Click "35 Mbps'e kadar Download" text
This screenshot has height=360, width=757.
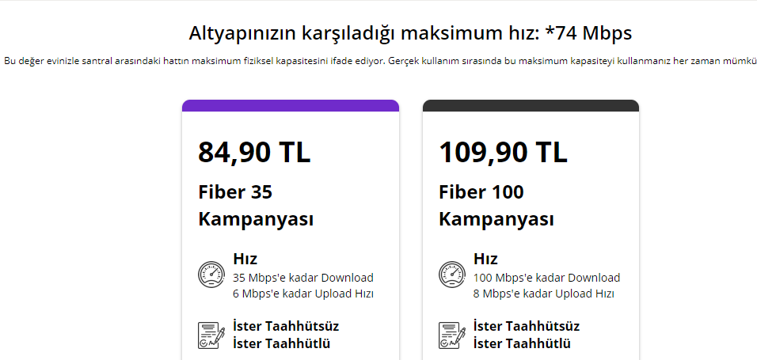[x=303, y=278]
